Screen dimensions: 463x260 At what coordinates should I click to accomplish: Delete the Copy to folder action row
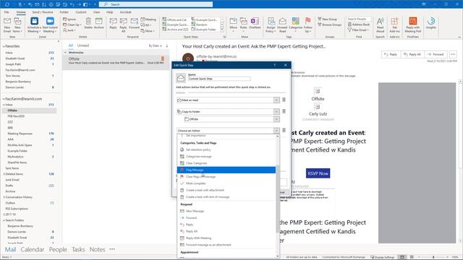click(284, 111)
